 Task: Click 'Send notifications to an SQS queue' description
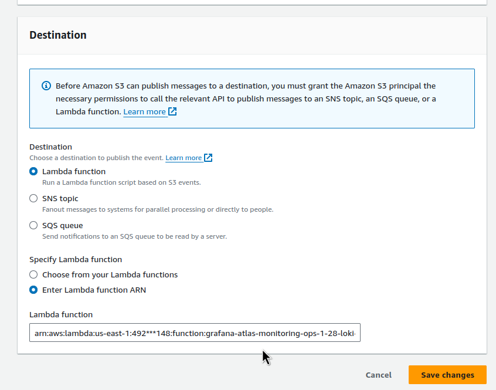click(135, 236)
